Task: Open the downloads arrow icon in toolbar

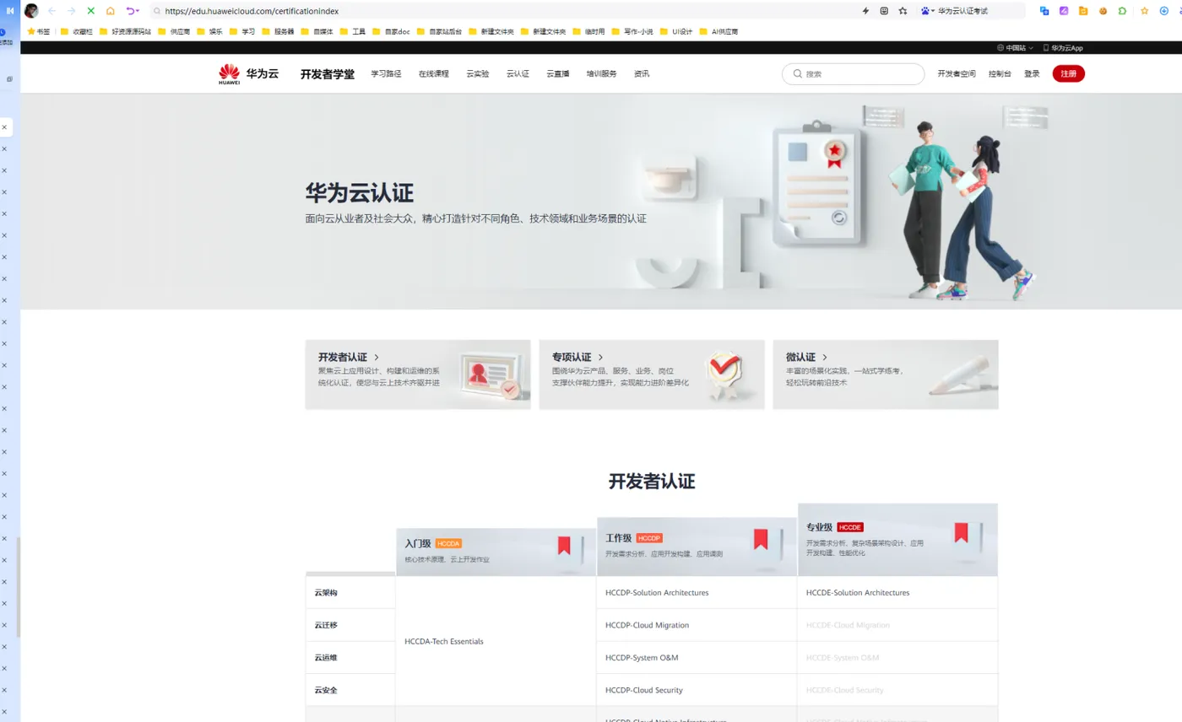Action: point(1164,11)
